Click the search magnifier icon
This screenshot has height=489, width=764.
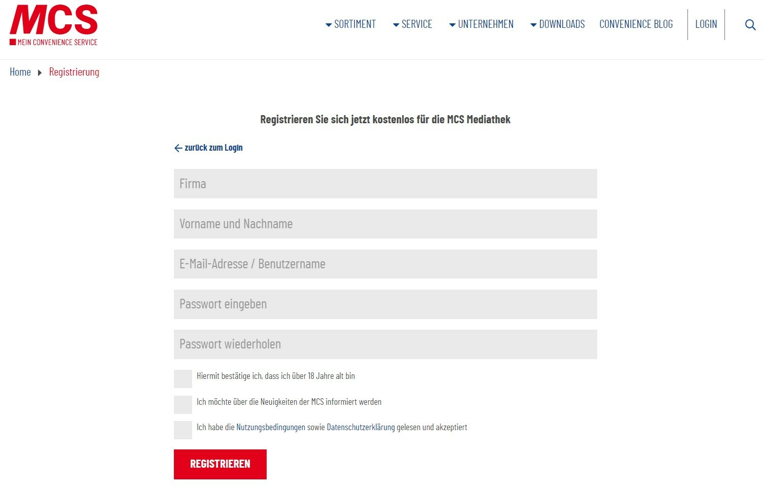tap(750, 25)
